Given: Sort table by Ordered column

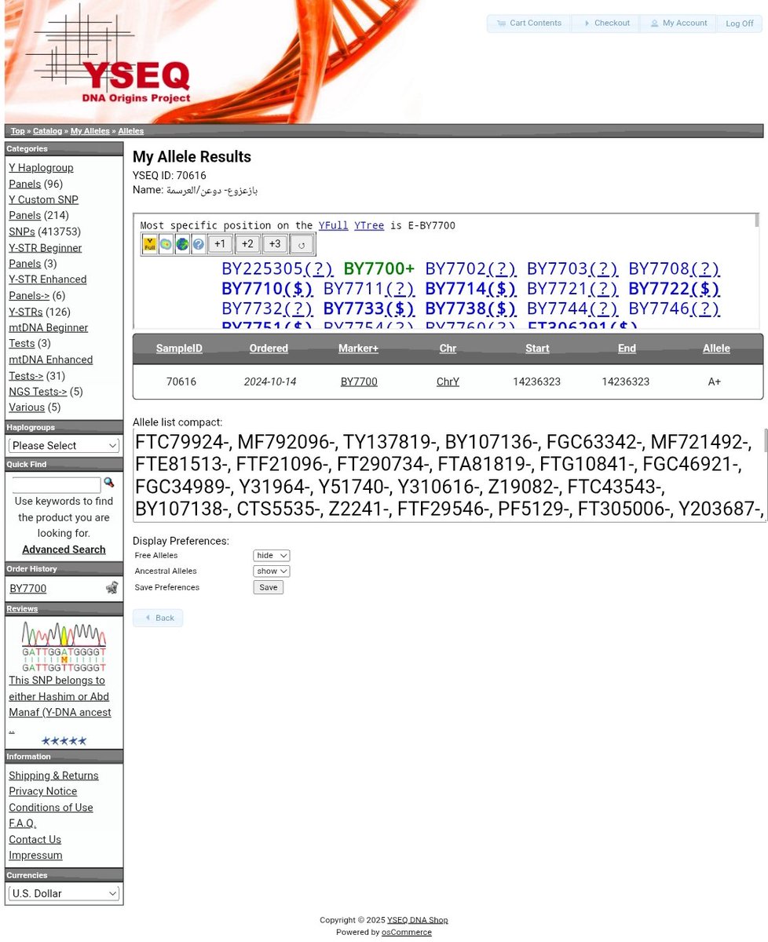Looking at the screenshot, I should click(x=269, y=349).
